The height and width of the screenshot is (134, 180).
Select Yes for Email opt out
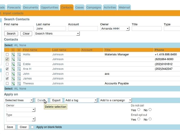coord(139,119)
